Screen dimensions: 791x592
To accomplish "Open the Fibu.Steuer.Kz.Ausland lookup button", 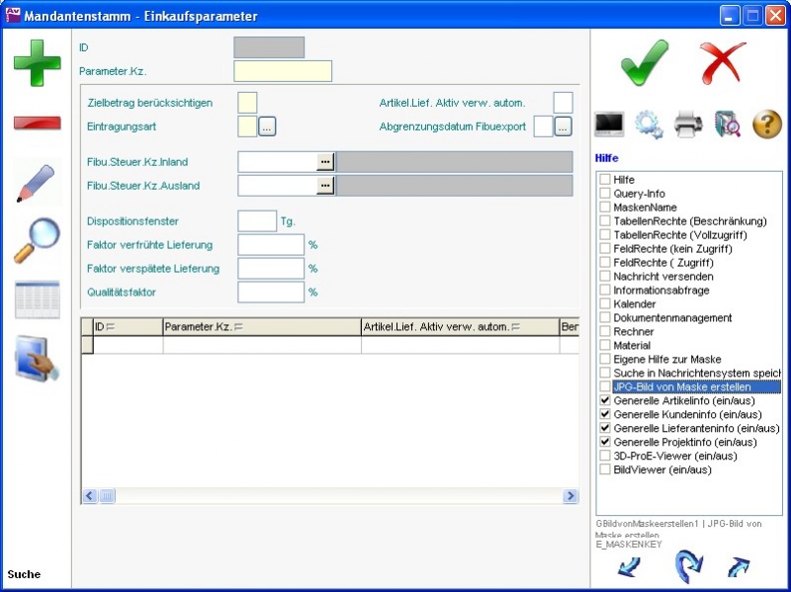I will coord(324,186).
